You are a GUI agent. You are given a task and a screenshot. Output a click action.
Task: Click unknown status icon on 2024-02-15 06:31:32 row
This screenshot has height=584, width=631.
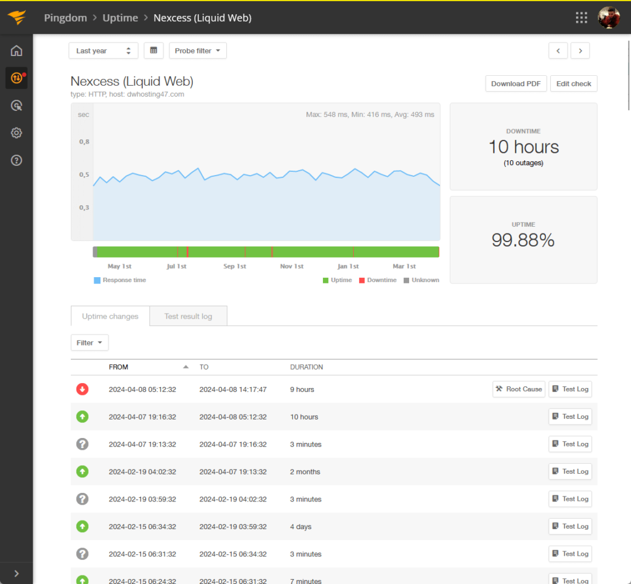[x=83, y=554]
